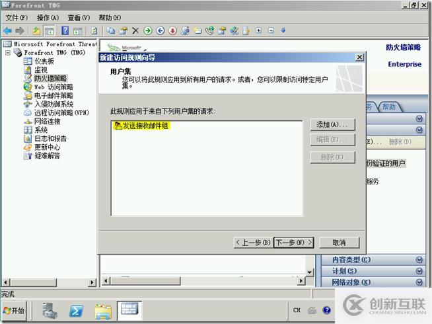The image size is (432, 324).
Task: Select Microsoft Forefront Threat root tree node
Action: click(55, 44)
